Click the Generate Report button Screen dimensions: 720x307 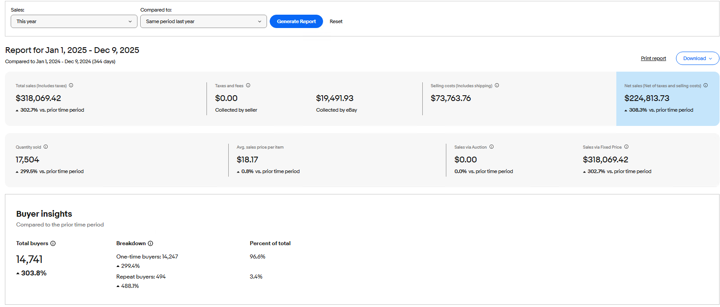pyautogui.click(x=296, y=21)
